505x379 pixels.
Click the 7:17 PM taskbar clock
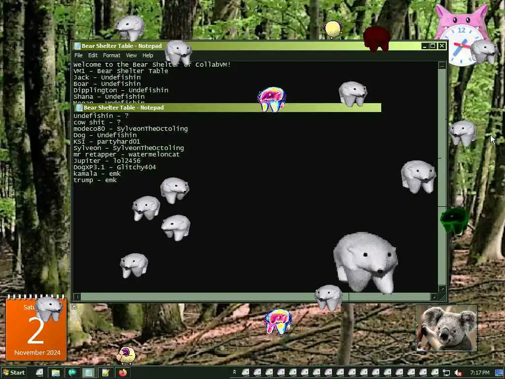(479, 373)
